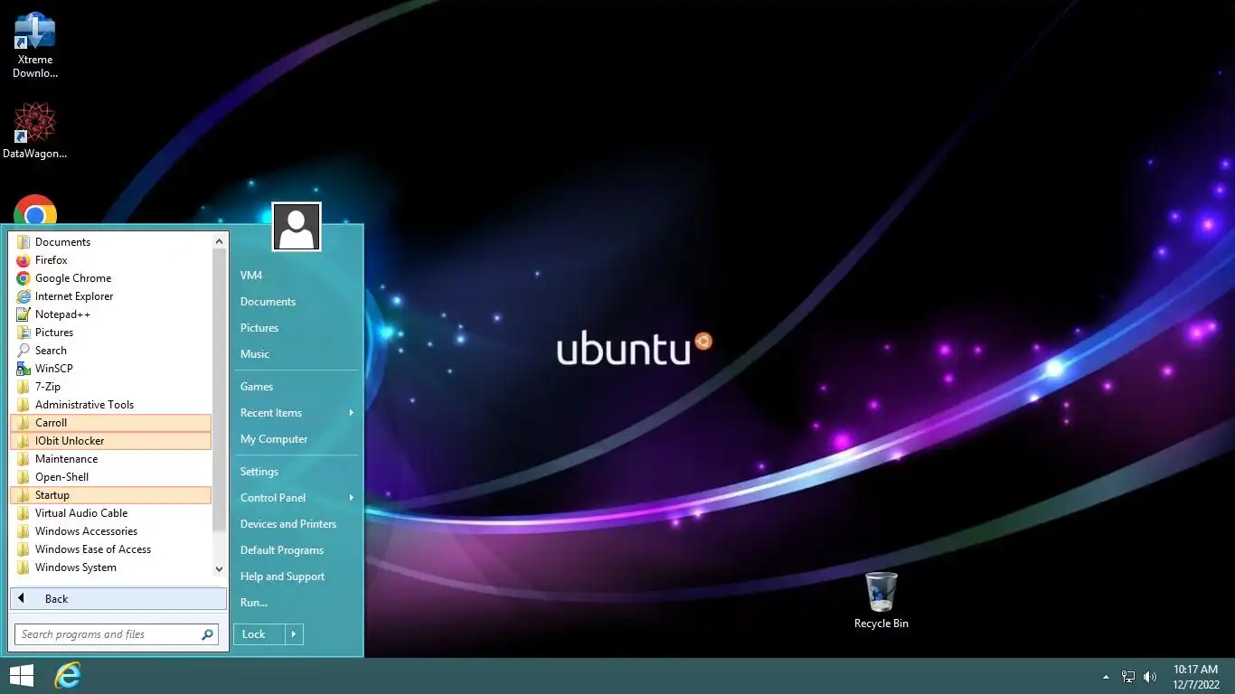Click the Carroll folder icon

24,423
